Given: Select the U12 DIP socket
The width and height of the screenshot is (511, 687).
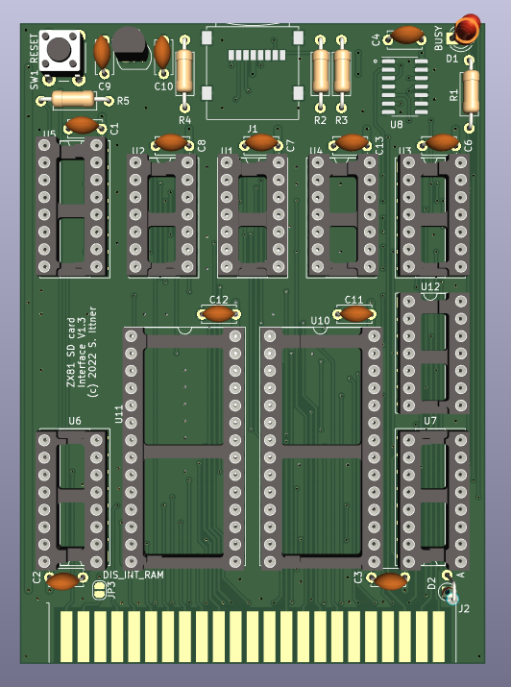Looking at the screenshot, I should click(434, 354).
